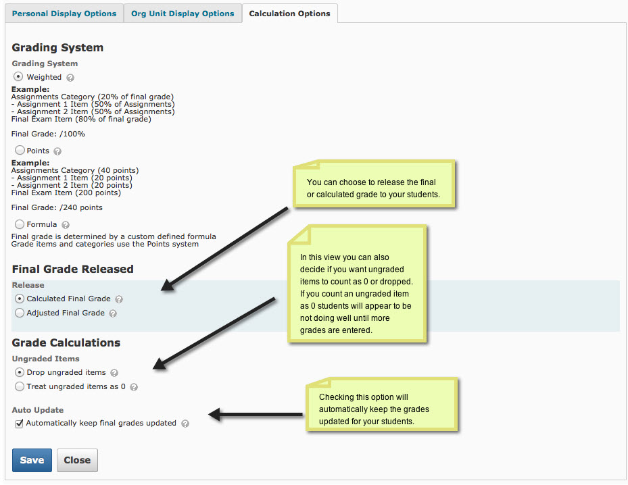Click the sticky note about releasing final grades
Viewport: 628px width, 485px height.
point(374,183)
